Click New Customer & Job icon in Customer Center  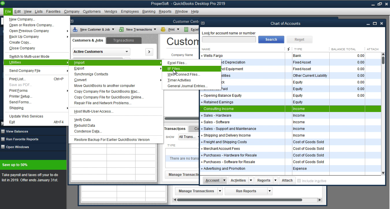(x=75, y=29)
